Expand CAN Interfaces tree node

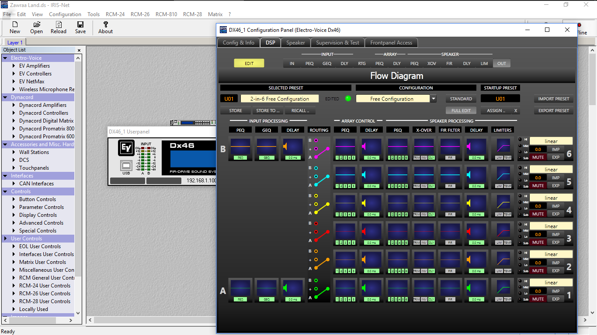click(x=14, y=184)
